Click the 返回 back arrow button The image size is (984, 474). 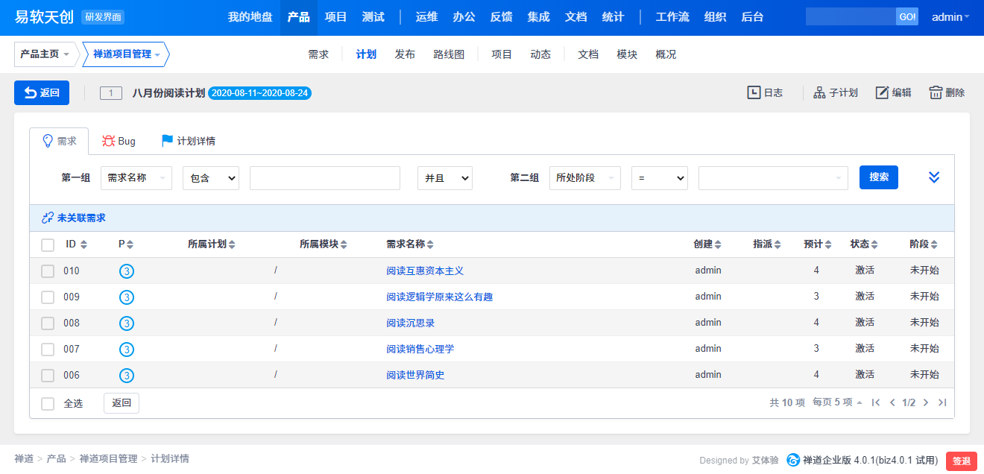tap(42, 92)
